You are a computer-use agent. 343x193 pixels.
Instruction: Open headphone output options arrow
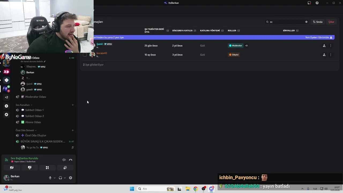[65, 178]
